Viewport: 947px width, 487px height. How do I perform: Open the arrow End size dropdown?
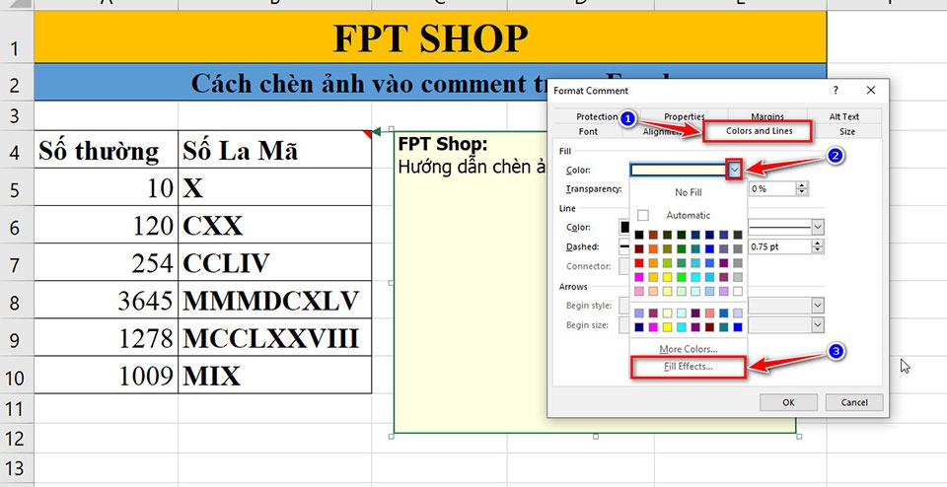(818, 324)
